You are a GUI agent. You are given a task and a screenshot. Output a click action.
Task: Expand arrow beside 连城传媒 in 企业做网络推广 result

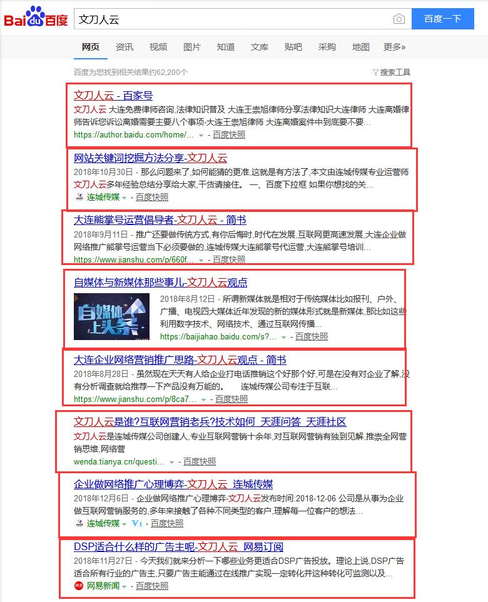click(x=124, y=524)
